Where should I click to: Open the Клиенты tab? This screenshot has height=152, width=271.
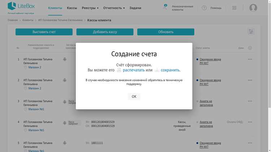click(55, 8)
